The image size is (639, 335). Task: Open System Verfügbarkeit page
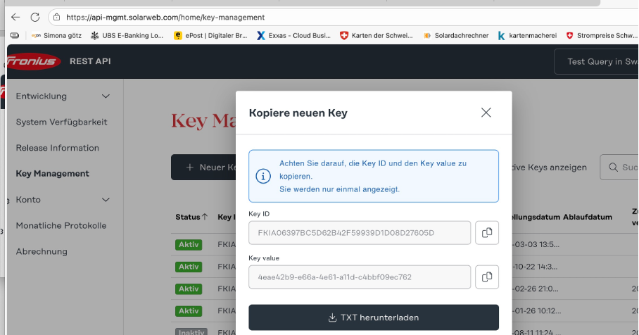[61, 122]
